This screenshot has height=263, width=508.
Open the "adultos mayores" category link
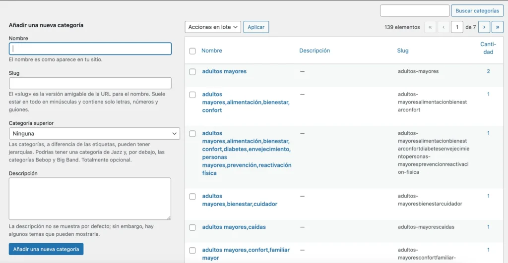tap(224, 71)
